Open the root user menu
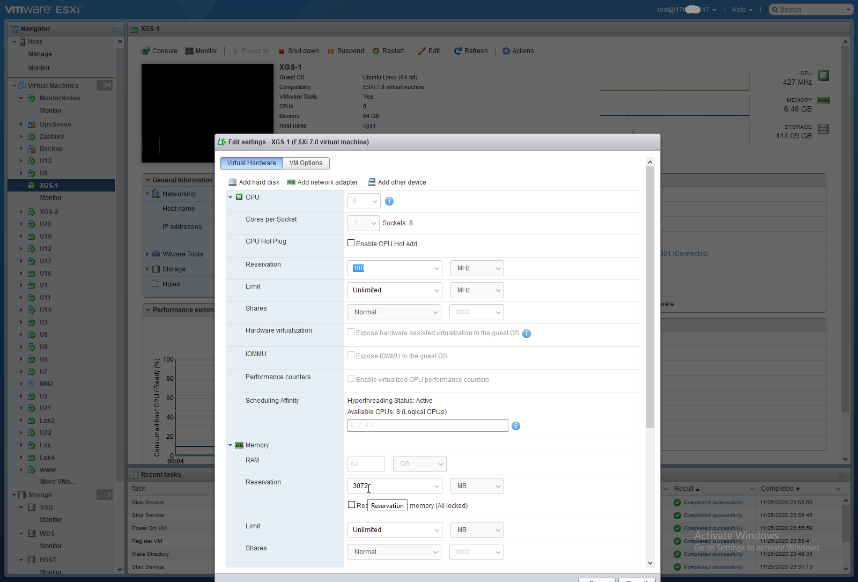The height and width of the screenshot is (582, 858). pos(687,10)
